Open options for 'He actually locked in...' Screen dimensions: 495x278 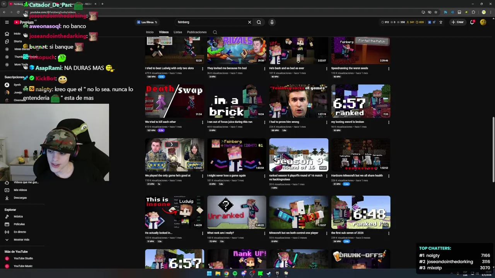pos(203,233)
